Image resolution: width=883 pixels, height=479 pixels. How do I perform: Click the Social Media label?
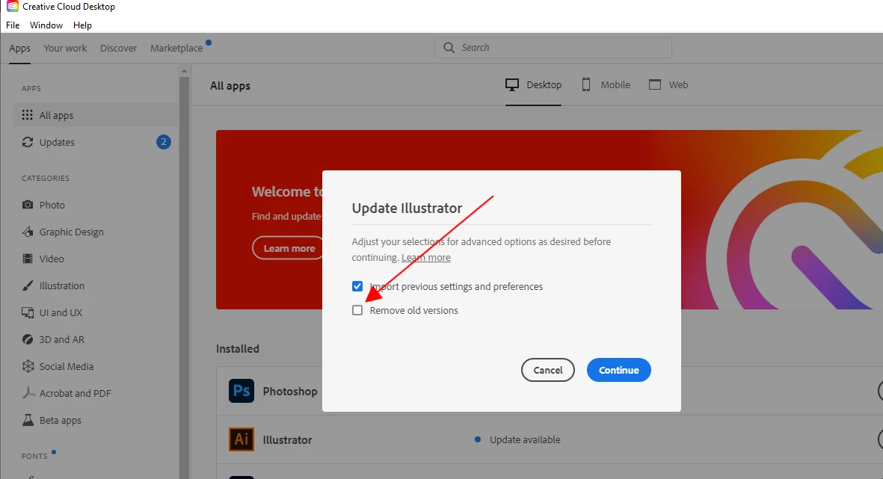click(x=67, y=366)
